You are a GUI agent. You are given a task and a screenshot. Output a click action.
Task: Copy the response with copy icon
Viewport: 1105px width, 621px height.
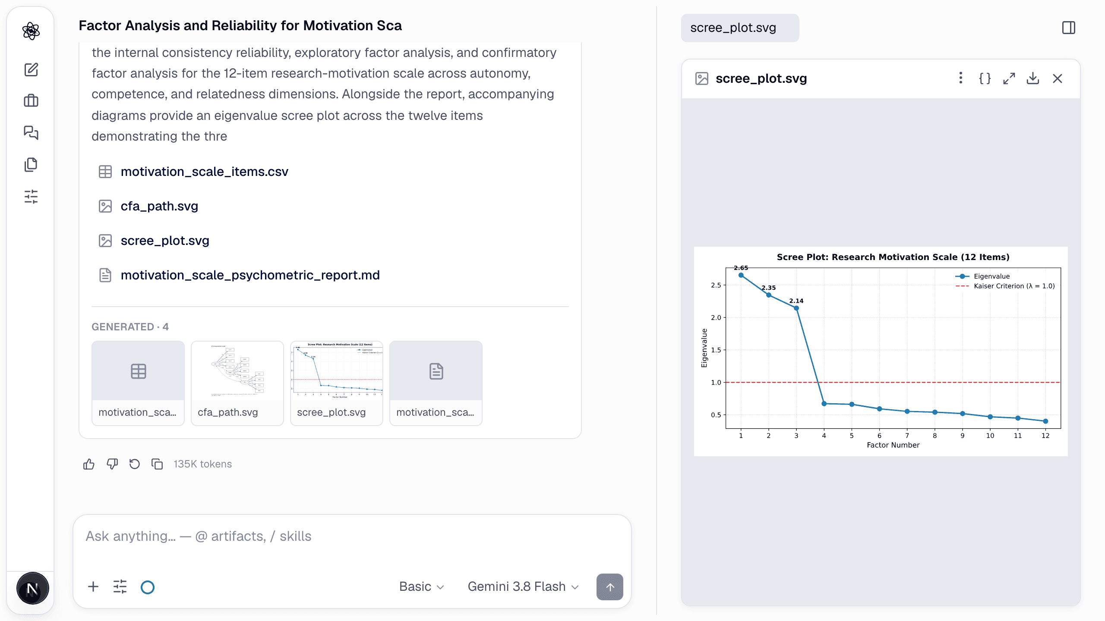point(157,464)
